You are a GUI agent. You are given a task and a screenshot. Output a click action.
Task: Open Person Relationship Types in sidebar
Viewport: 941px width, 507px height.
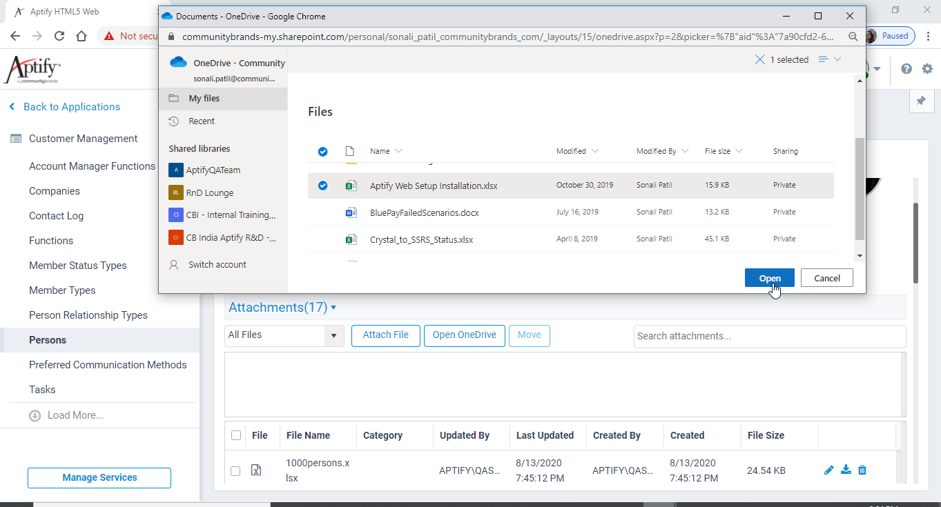pos(88,315)
